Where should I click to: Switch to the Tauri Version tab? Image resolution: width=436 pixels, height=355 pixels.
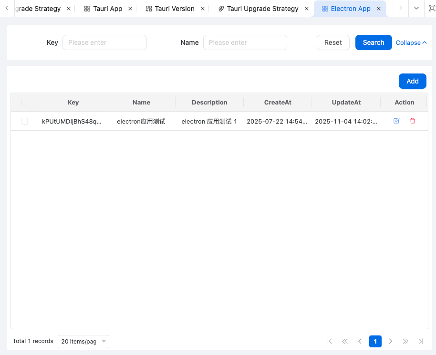tap(170, 9)
